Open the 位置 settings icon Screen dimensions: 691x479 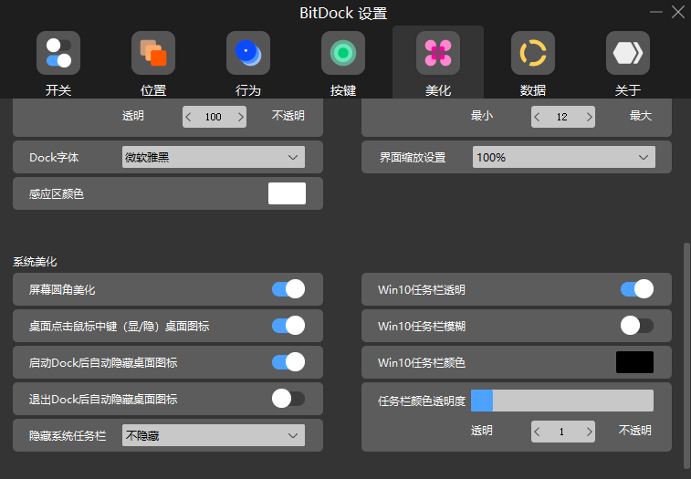tap(153, 53)
